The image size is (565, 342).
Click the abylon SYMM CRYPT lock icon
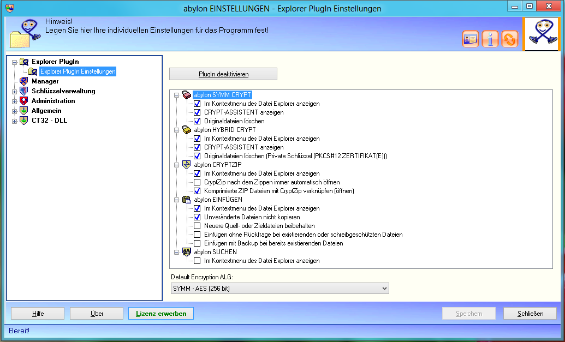[x=187, y=95]
